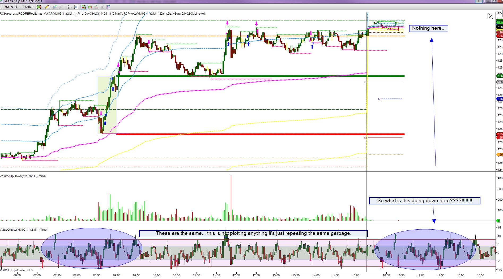Open the chart style candlestick dropdown

[40, 7]
